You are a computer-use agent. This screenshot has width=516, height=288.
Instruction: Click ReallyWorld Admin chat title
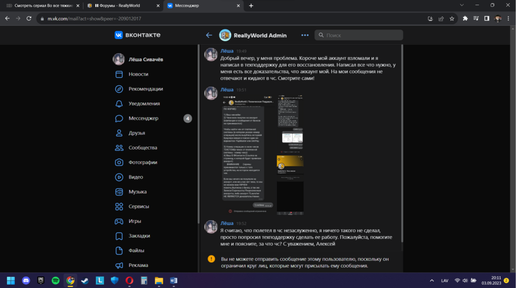[260, 35]
